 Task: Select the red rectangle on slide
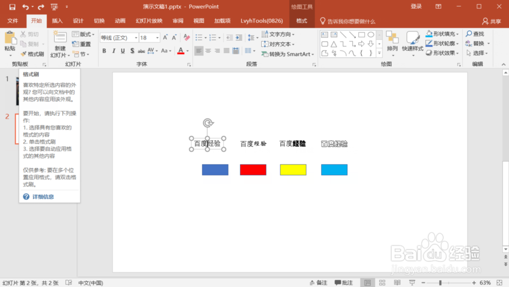point(253,170)
